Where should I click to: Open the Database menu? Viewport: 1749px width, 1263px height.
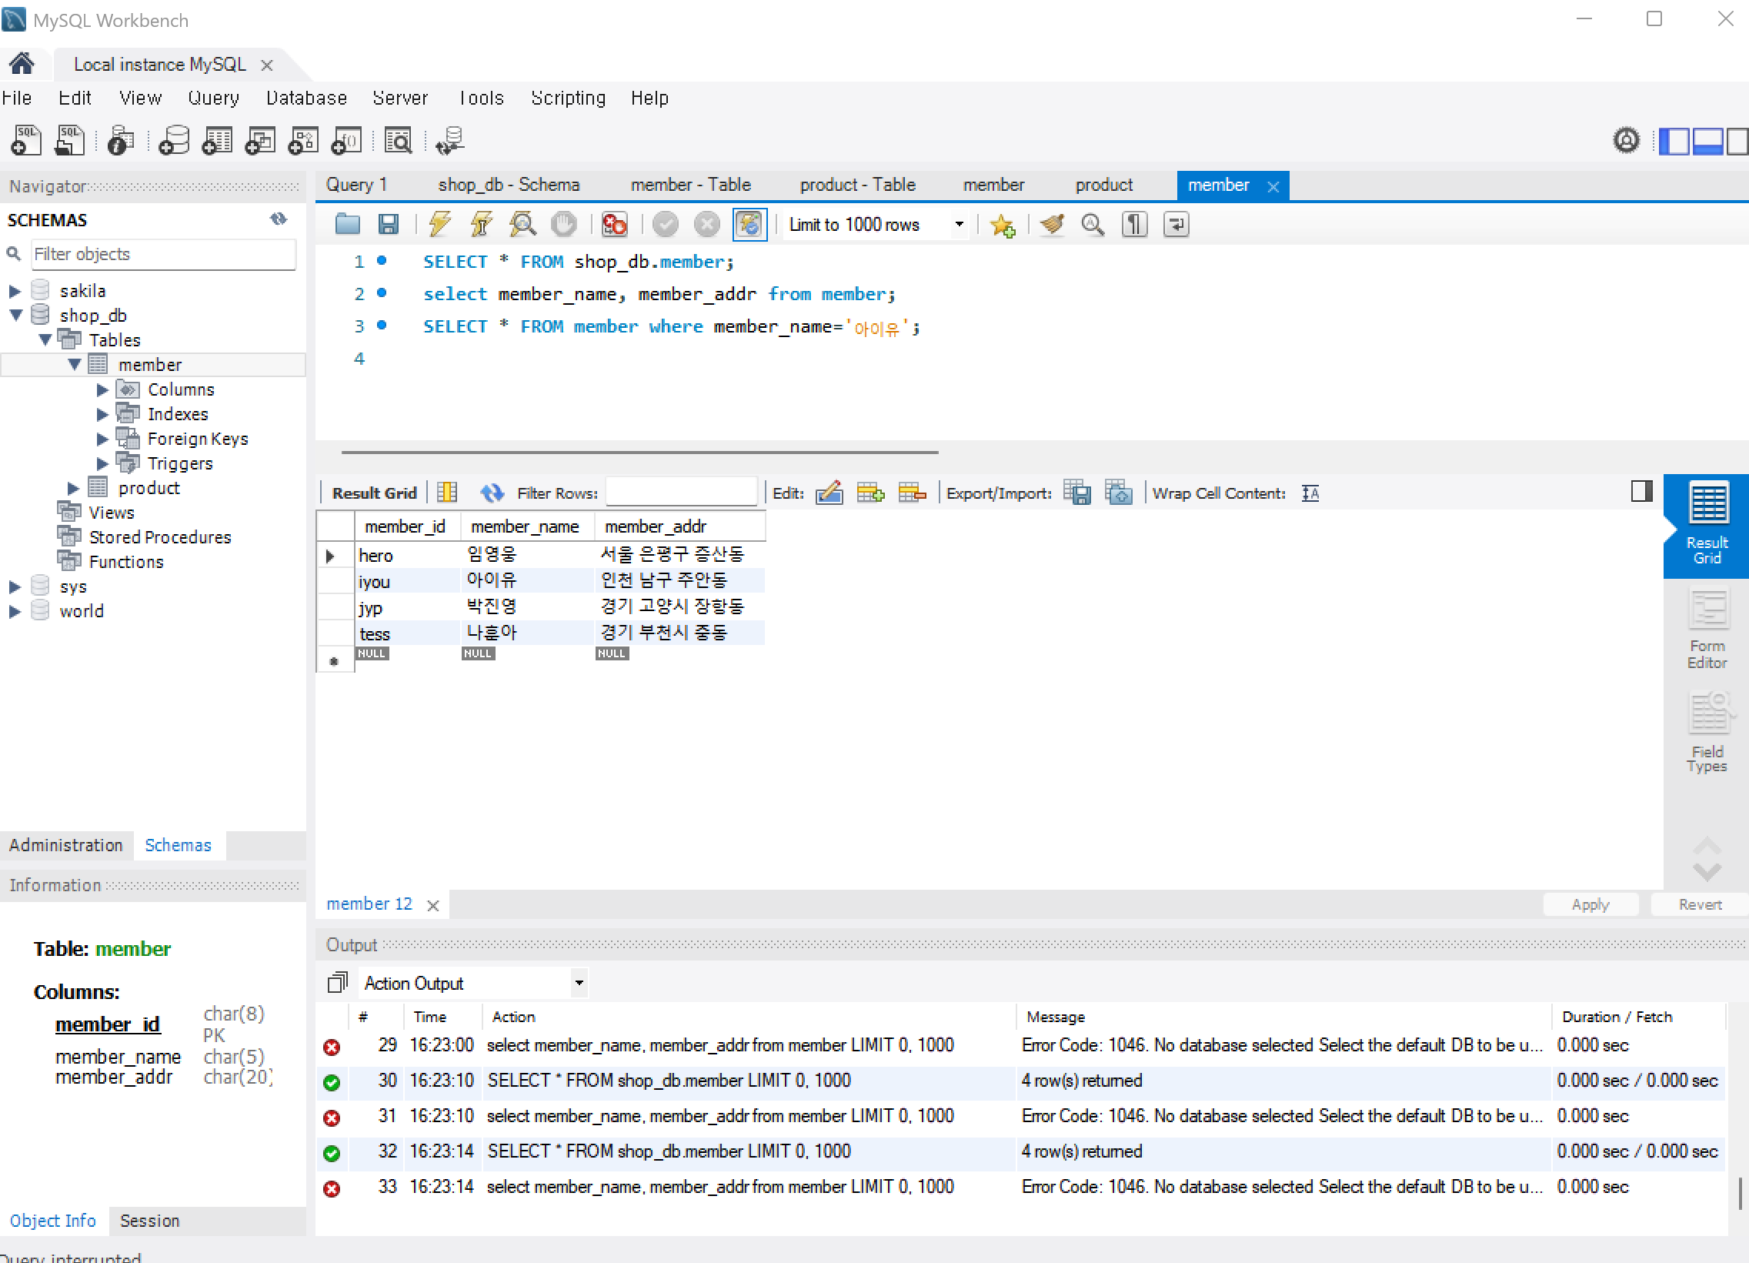pyautogui.click(x=305, y=98)
